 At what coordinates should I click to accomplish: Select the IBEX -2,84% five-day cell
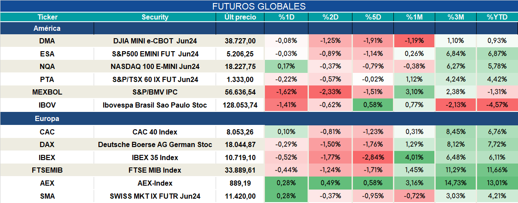373,157
